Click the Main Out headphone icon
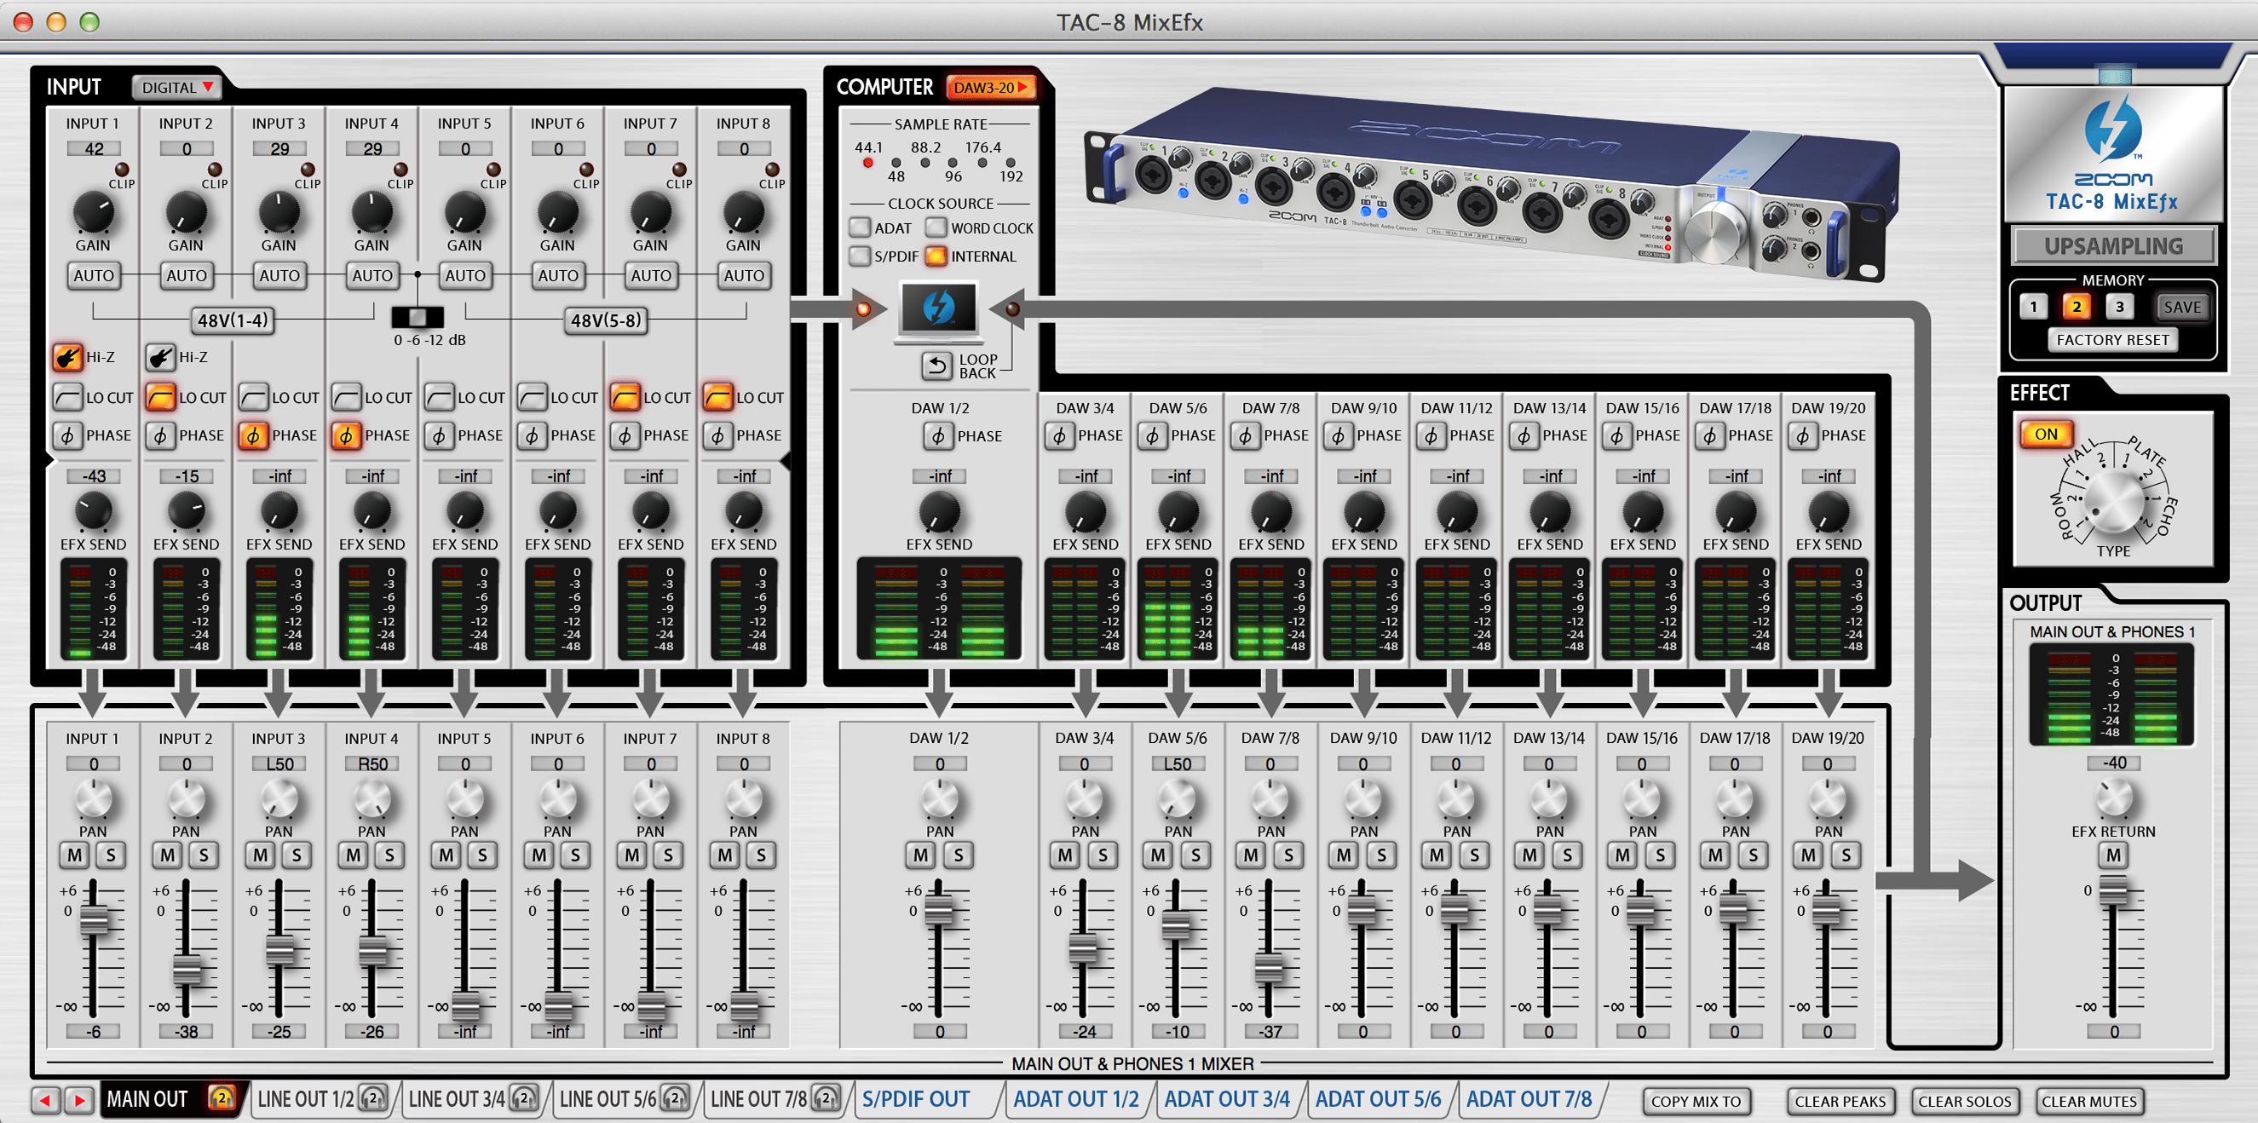Image resolution: width=2258 pixels, height=1123 pixels. 221,1097
